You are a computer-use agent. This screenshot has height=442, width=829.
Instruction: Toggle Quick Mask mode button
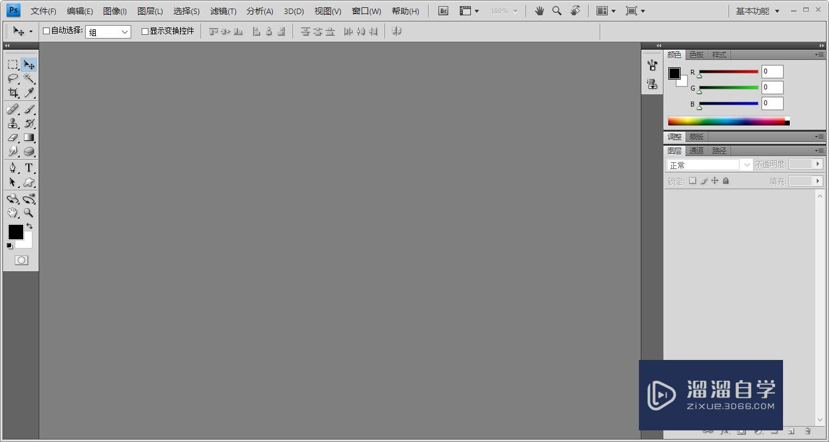[x=21, y=260]
